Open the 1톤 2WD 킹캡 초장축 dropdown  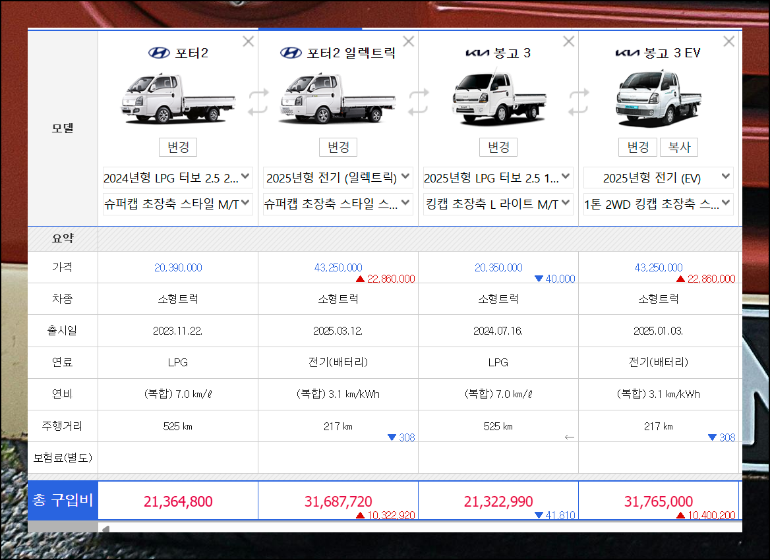coord(658,204)
